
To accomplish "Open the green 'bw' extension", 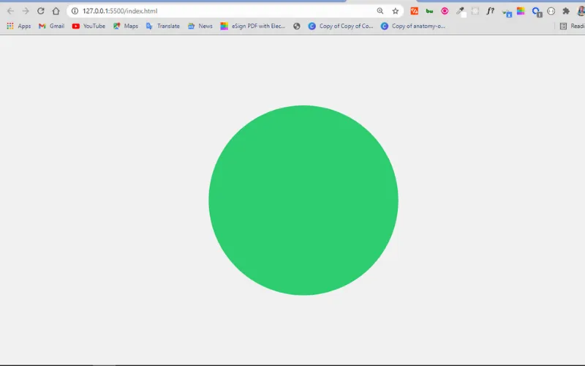I will pos(429,11).
